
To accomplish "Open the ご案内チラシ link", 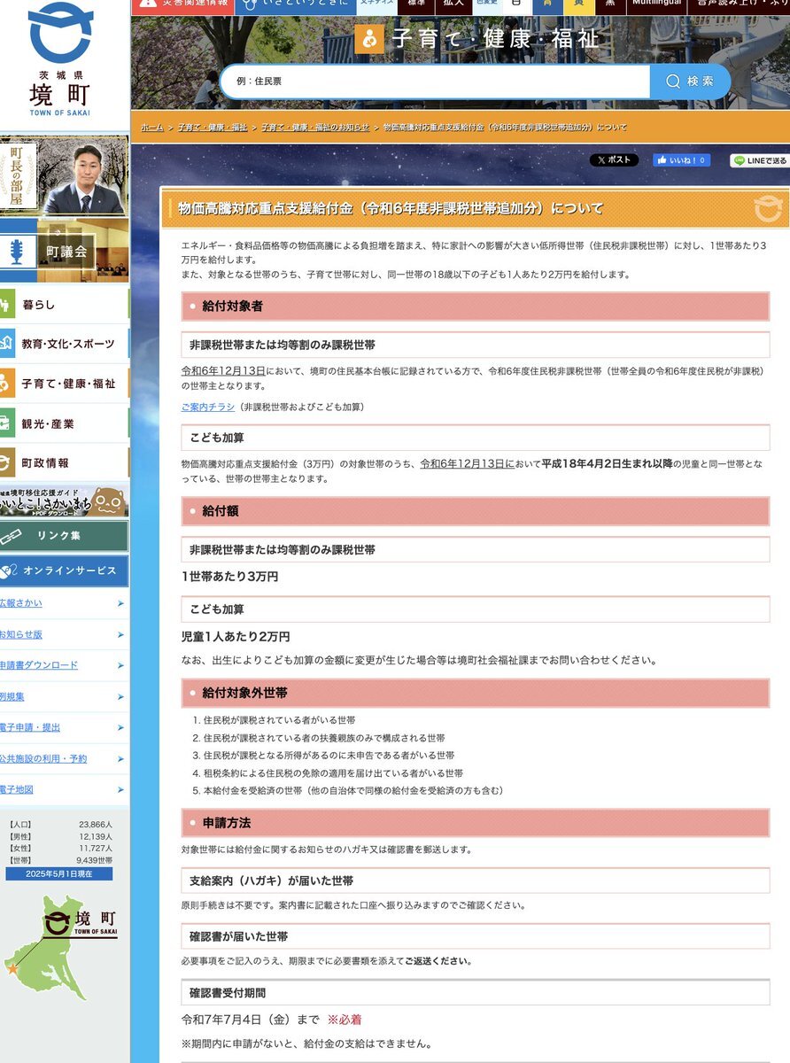I will click(208, 407).
